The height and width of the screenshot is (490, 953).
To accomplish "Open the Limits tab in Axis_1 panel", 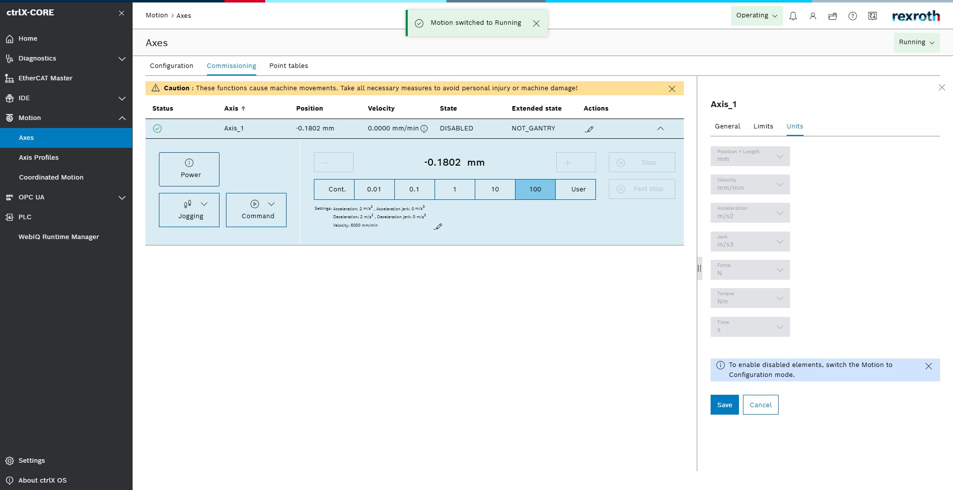I will [x=763, y=126].
